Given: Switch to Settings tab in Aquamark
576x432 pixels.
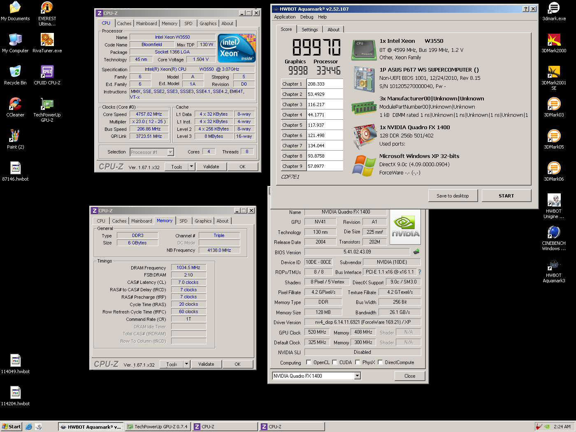Looking at the screenshot, I should click(309, 30).
